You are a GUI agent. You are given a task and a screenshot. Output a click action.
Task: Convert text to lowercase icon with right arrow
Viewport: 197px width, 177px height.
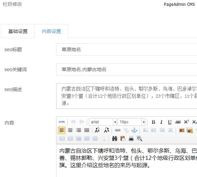(107, 130)
